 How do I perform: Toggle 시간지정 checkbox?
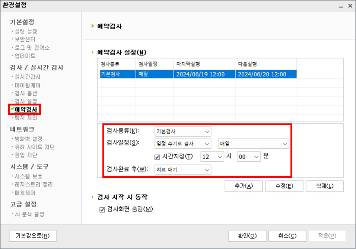point(157,157)
